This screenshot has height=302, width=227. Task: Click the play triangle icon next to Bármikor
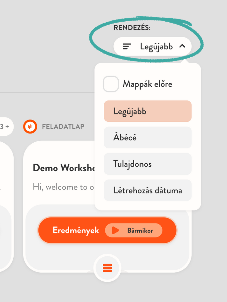pyautogui.click(x=115, y=230)
